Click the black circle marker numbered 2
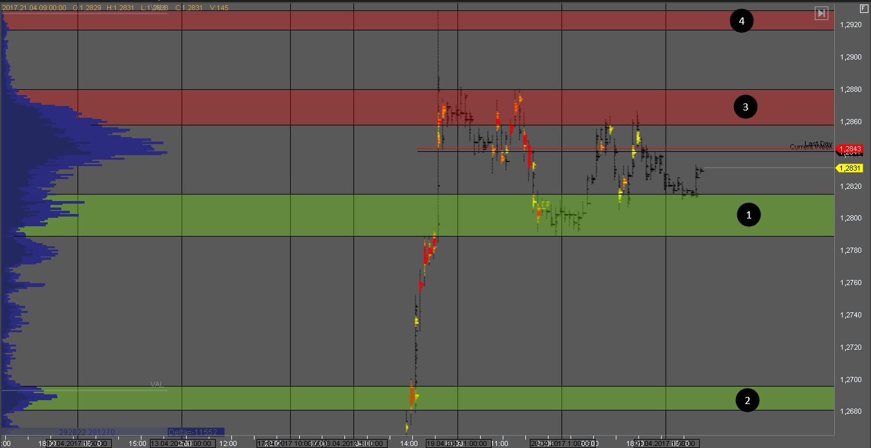The image size is (871, 448). (x=748, y=400)
